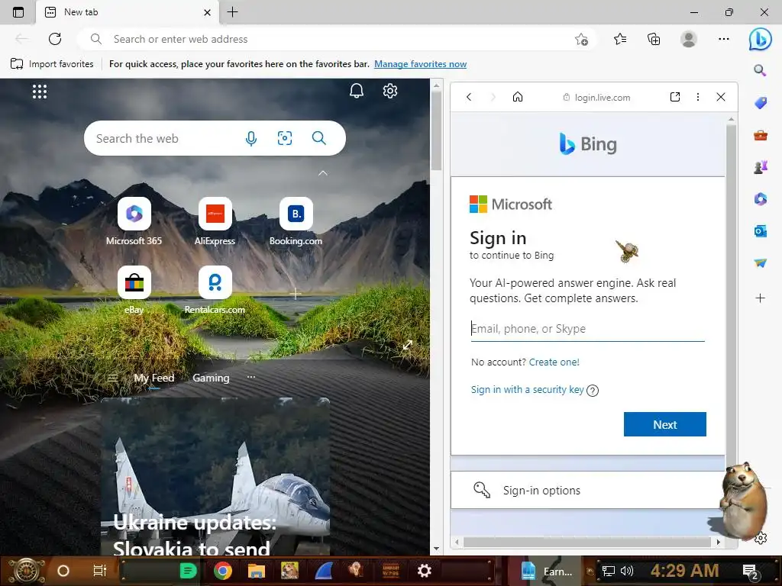Screen dimensions: 782x586
Task: Start voice search with microphone icon
Action: (251, 138)
